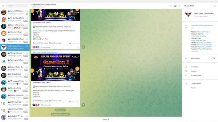The height and width of the screenshot is (122, 218).
Task: View the 3 videos section
Action: (x=200, y=71)
